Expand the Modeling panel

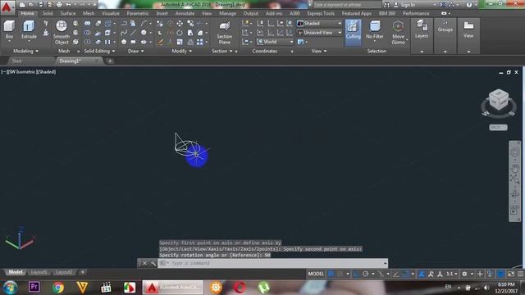[x=25, y=51]
